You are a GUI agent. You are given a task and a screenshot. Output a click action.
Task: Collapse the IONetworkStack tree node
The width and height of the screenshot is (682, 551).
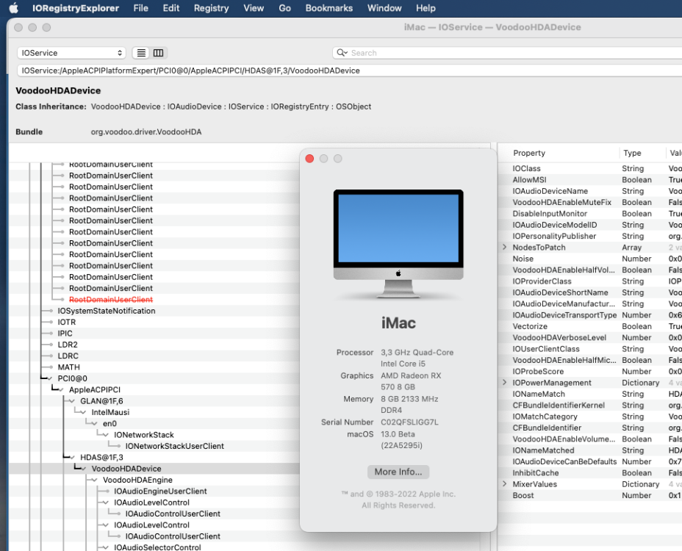[x=107, y=435]
